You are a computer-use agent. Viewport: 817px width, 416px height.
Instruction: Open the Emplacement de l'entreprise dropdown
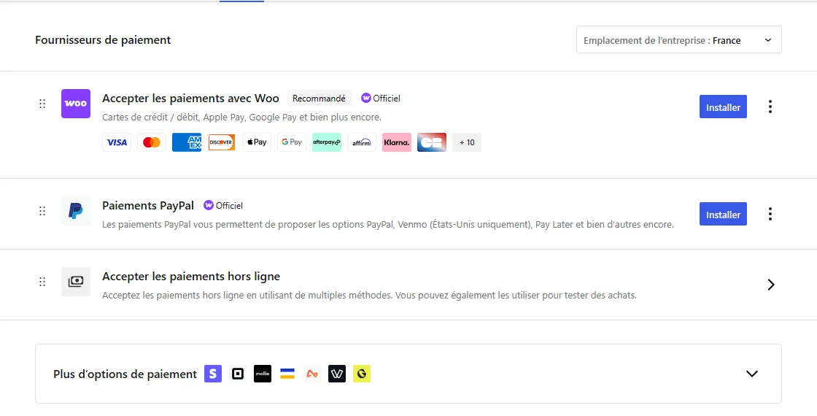coord(679,39)
